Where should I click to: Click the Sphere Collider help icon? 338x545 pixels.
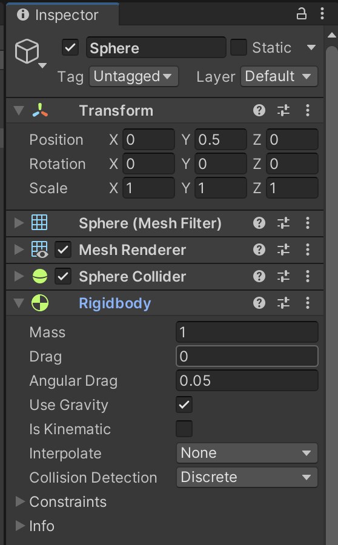pyautogui.click(x=259, y=276)
